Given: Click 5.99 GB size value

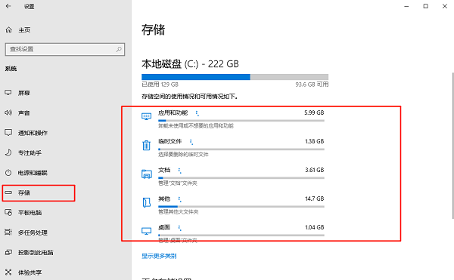Looking at the screenshot, I should point(314,112).
